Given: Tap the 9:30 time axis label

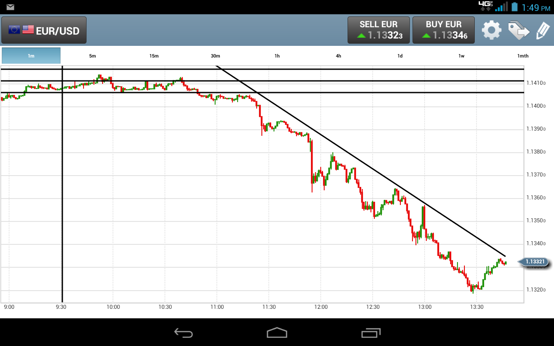Looking at the screenshot, I should pos(61,307).
